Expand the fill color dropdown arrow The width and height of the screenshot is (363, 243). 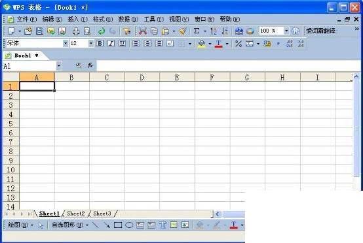210,43
